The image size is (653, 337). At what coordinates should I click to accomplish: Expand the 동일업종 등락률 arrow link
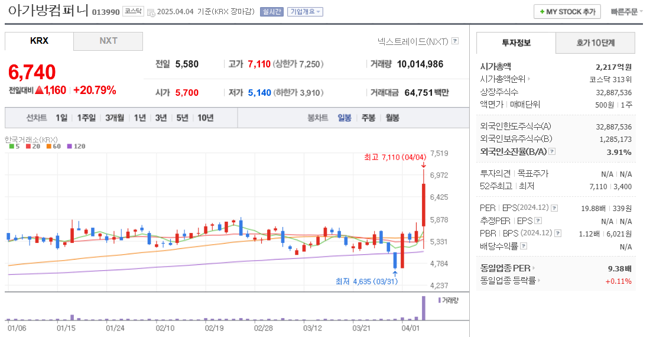538,280
